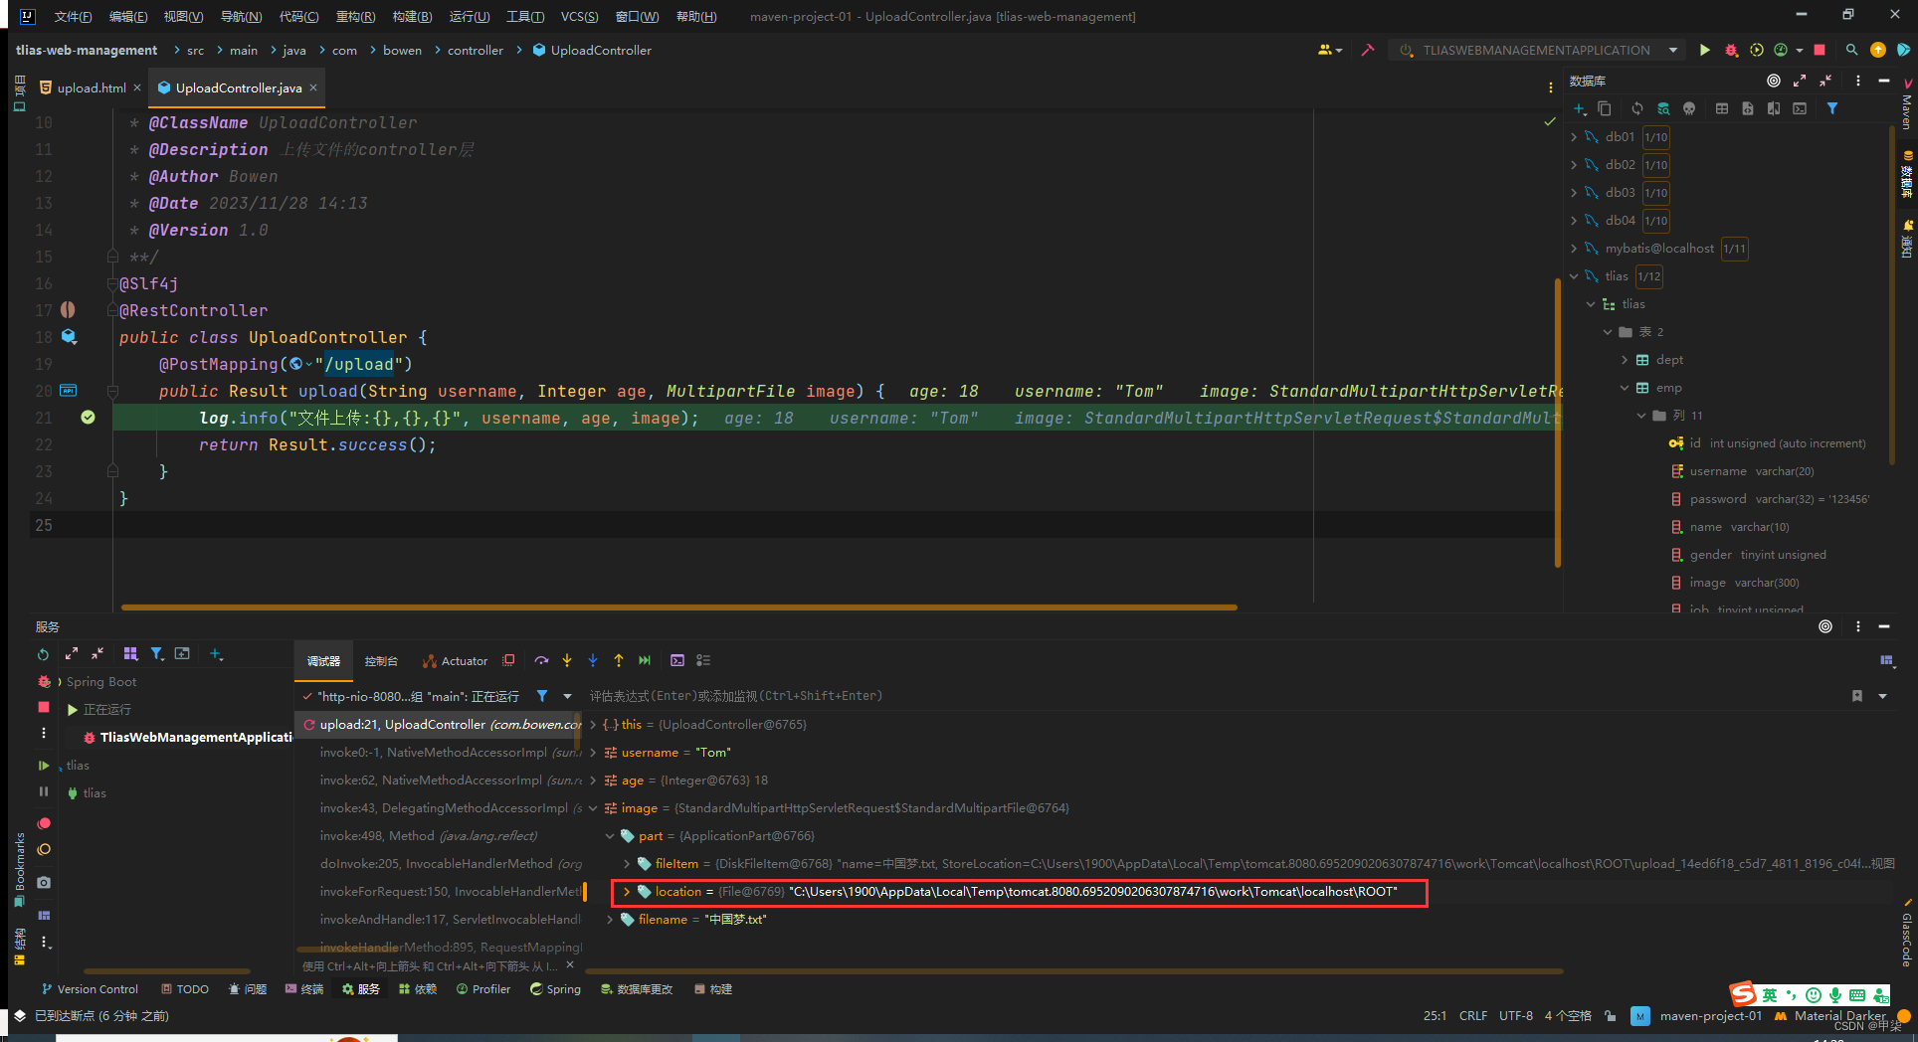Screen dimensions: 1918x1042
Task: Open the TODO tool window
Action: [x=186, y=988]
